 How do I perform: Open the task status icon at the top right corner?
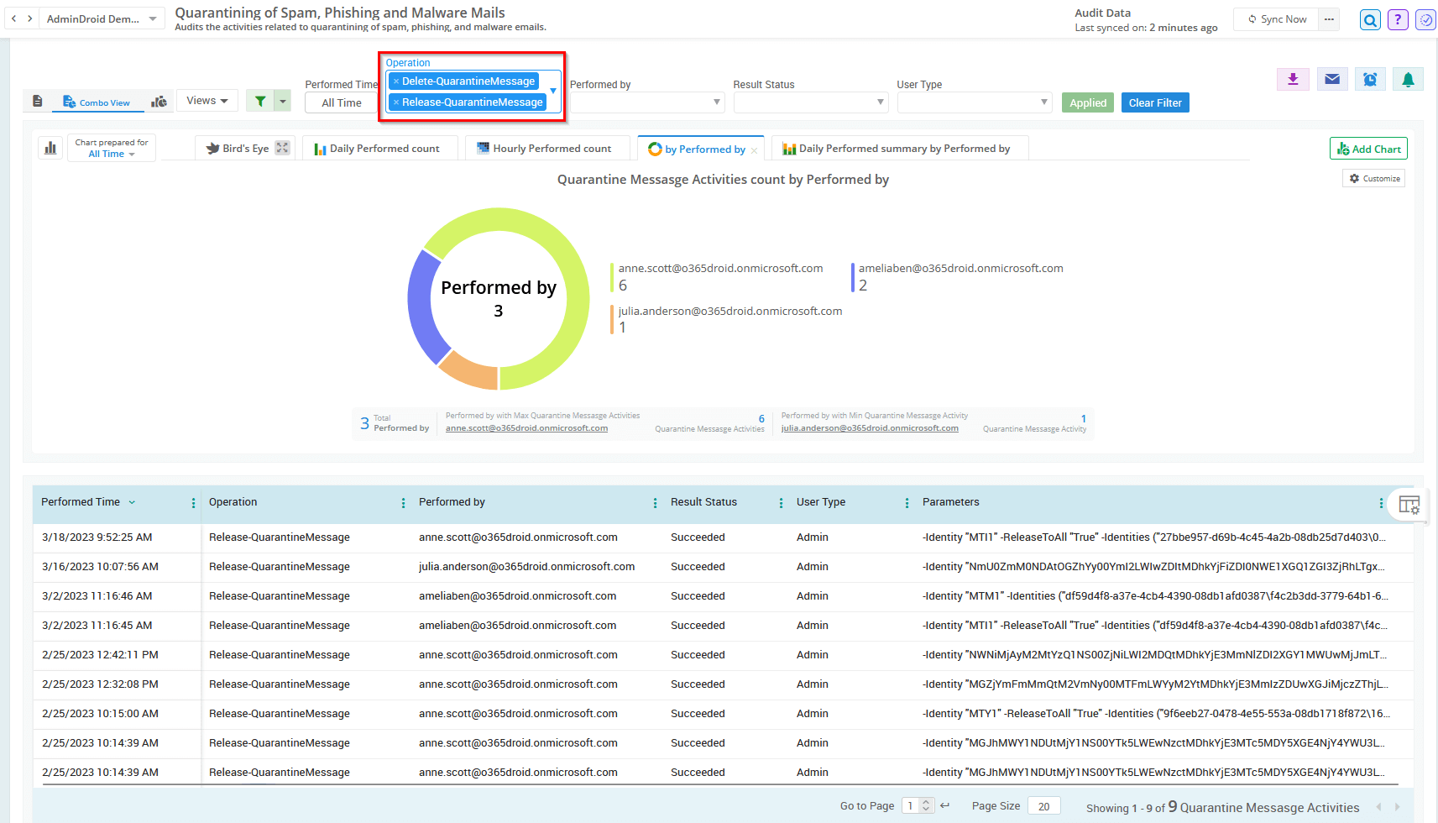click(x=1425, y=20)
